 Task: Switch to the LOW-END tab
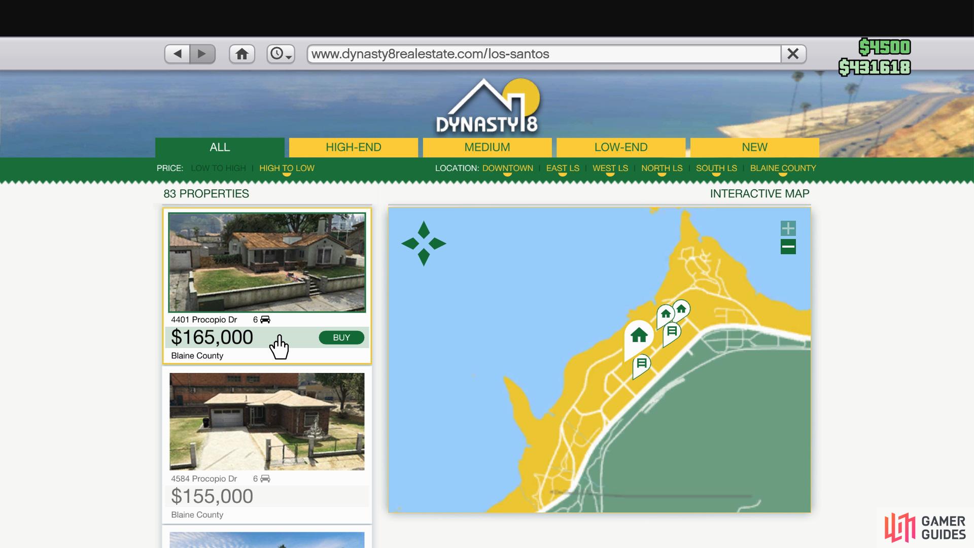(x=621, y=147)
